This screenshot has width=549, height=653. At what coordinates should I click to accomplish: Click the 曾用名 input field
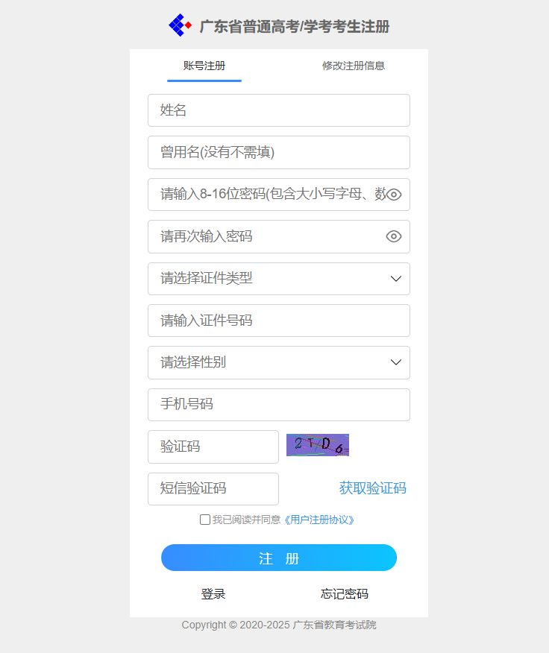click(x=279, y=152)
